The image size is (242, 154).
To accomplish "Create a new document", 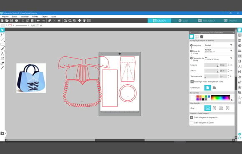I will coord(3,20).
